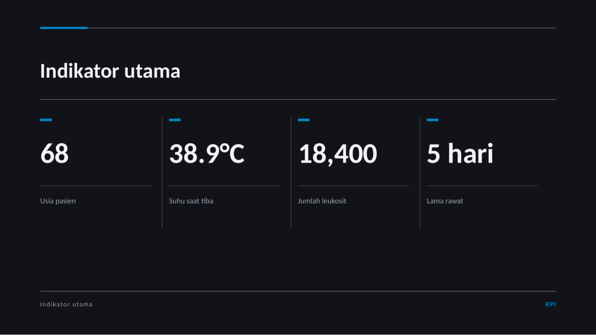Image resolution: width=596 pixels, height=335 pixels.
Task: Click the 'Jumlah leukosit' label
Action: click(x=322, y=201)
